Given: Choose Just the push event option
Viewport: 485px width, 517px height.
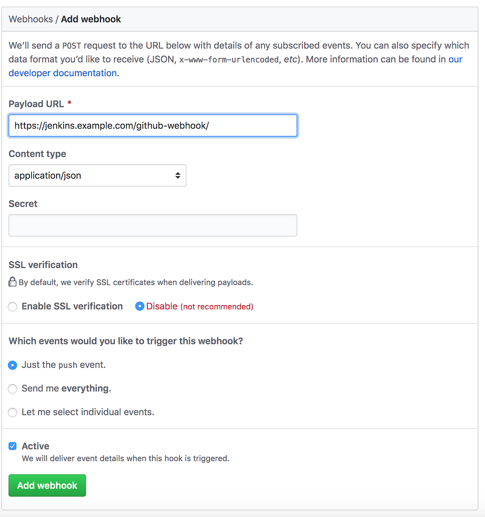Looking at the screenshot, I should click(x=12, y=365).
